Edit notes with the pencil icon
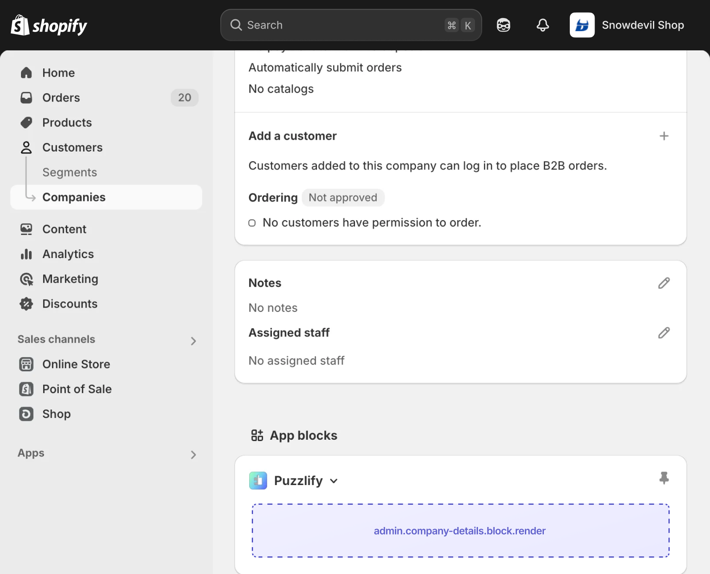The height and width of the screenshot is (574, 710). (664, 283)
